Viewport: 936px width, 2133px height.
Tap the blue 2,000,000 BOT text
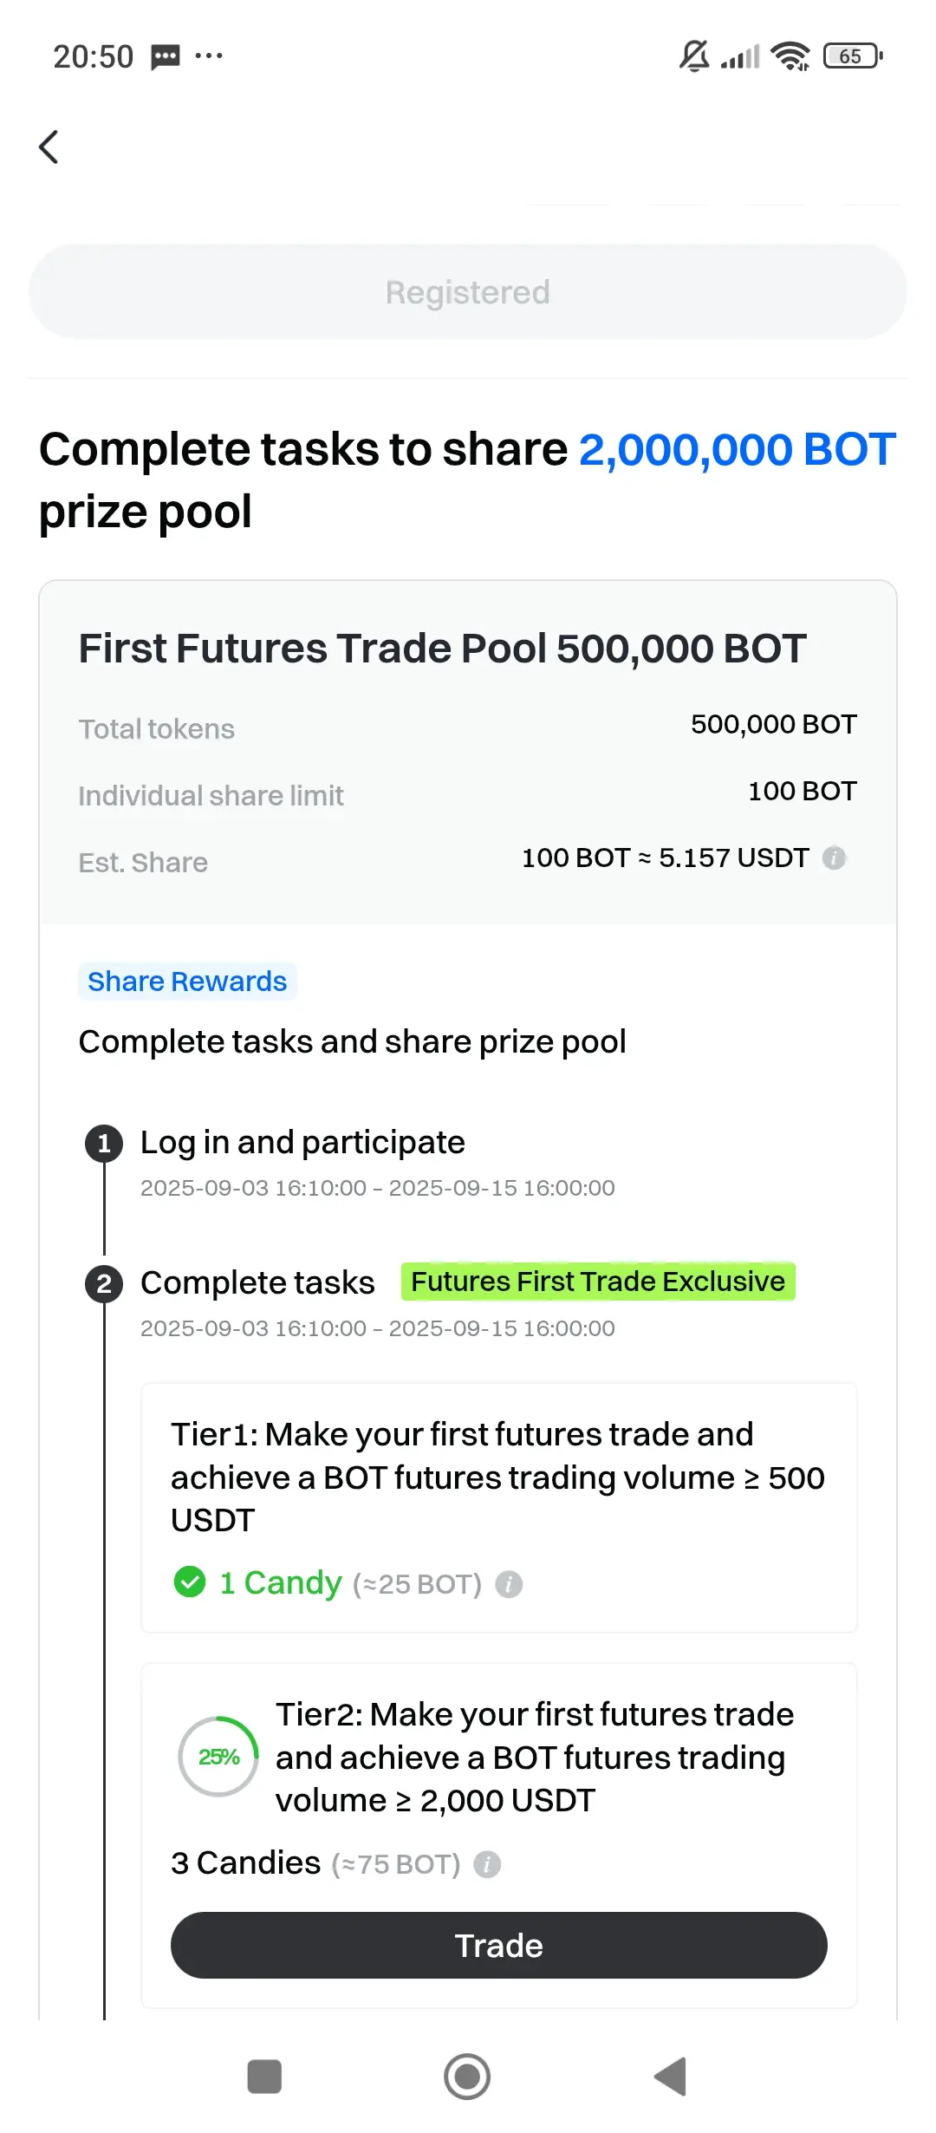click(x=738, y=449)
